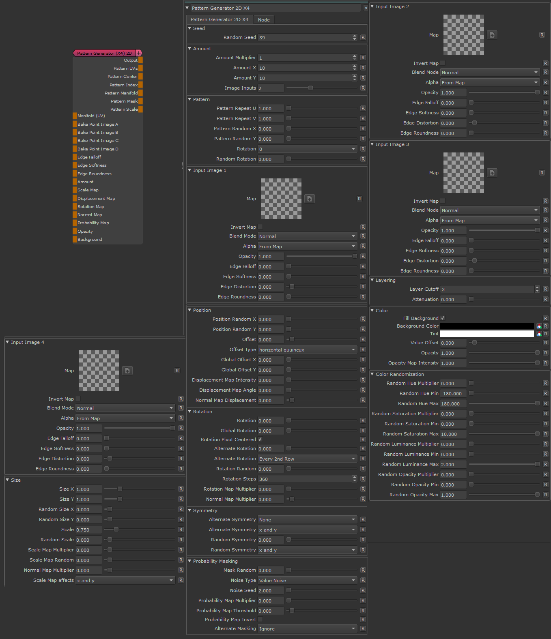Uncheck the Fill Background checkbox

pos(443,318)
